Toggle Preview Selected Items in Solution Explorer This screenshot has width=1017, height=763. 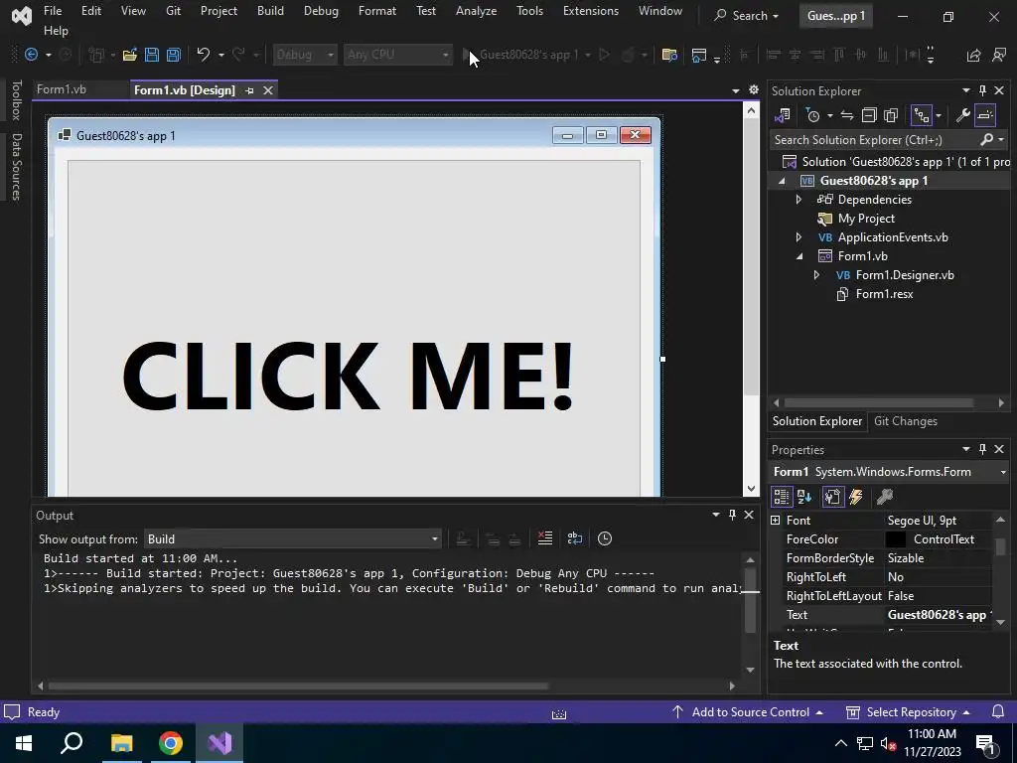pos(985,115)
